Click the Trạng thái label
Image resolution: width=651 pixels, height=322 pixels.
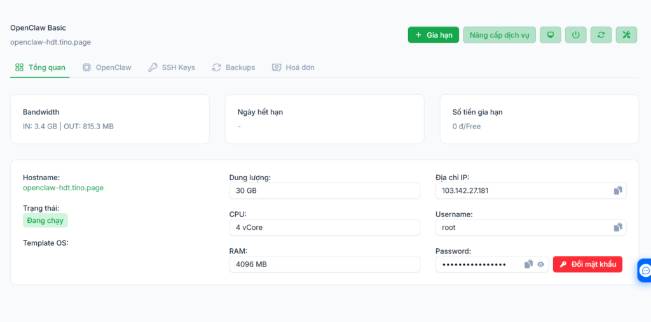41,207
